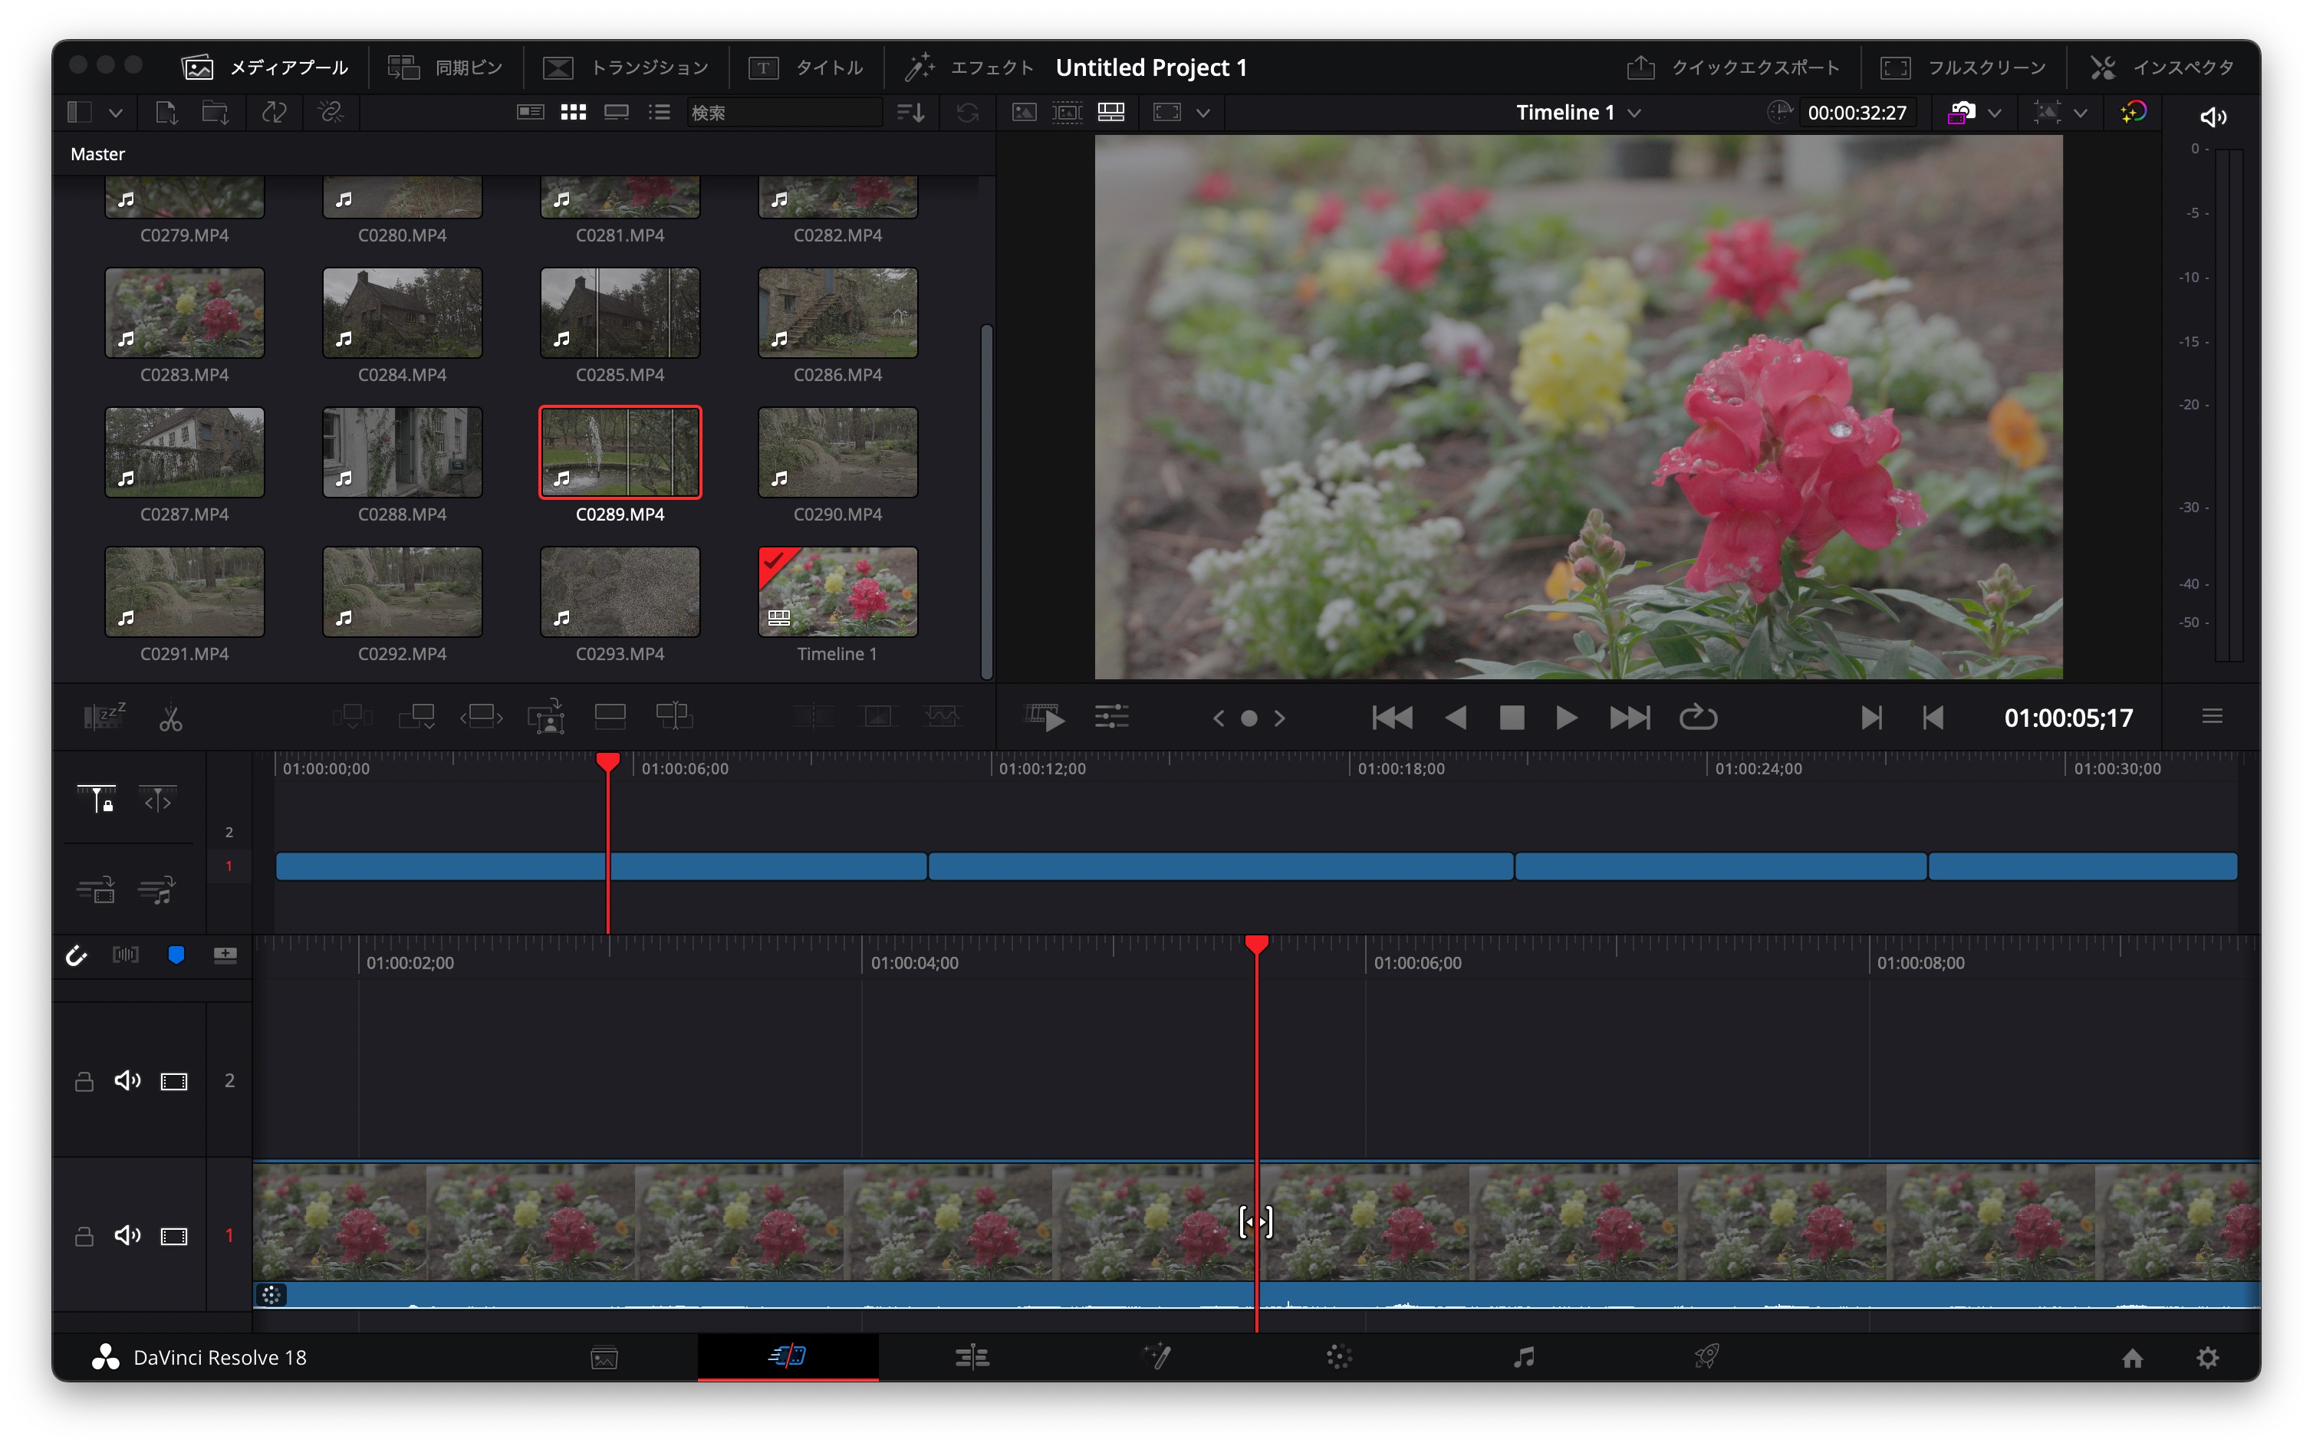This screenshot has width=2313, height=1446.
Task: Click the boring detector icon
Action: tap(104, 716)
